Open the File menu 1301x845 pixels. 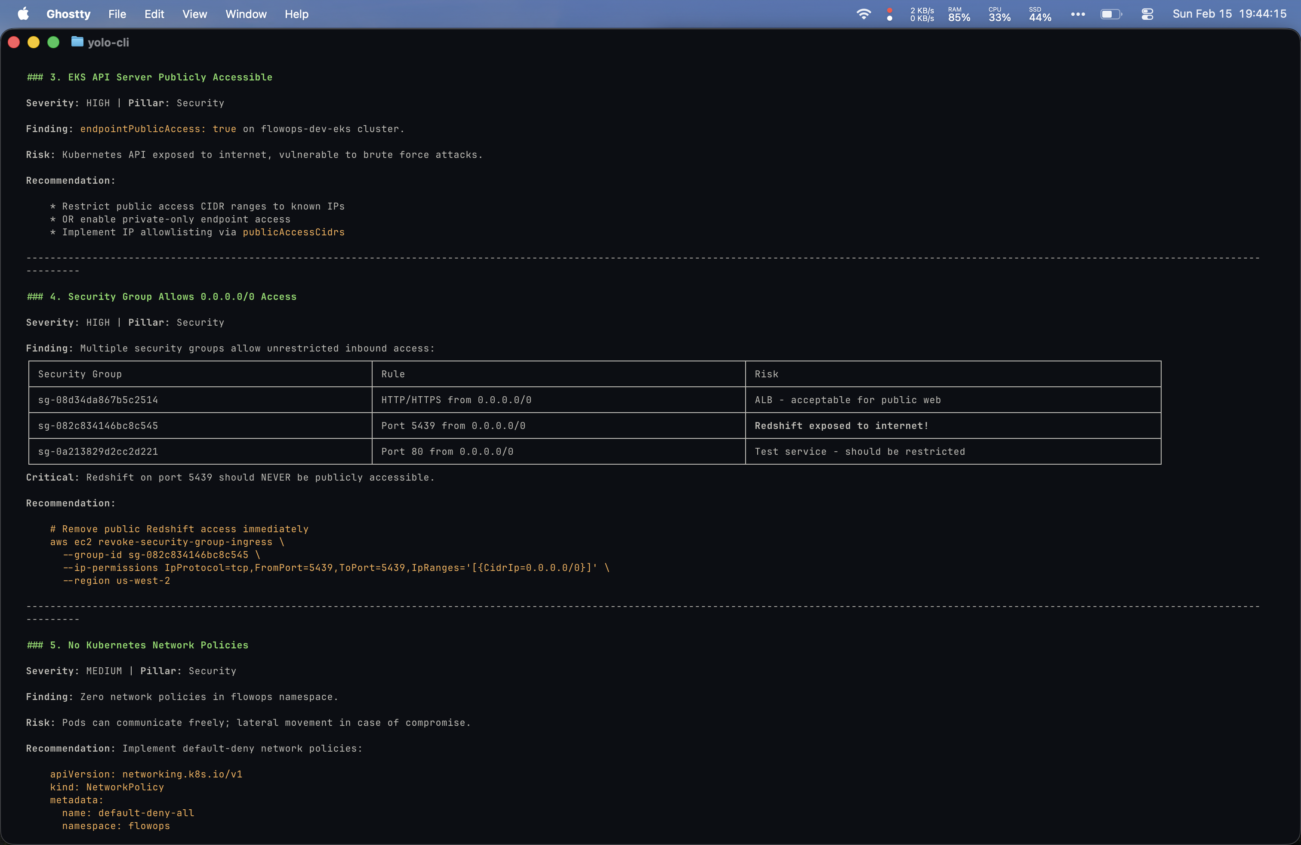117,14
